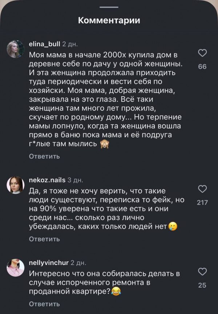
Task: Open nekoz.nails' profile picture
Action: pyautogui.click(x=16, y=185)
